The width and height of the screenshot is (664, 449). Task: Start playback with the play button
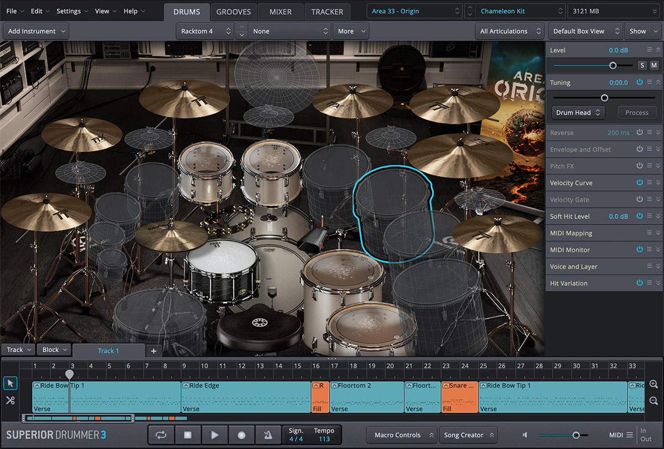[215, 435]
